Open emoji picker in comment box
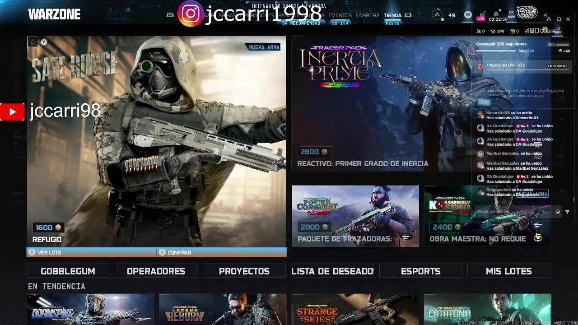 tap(558, 212)
